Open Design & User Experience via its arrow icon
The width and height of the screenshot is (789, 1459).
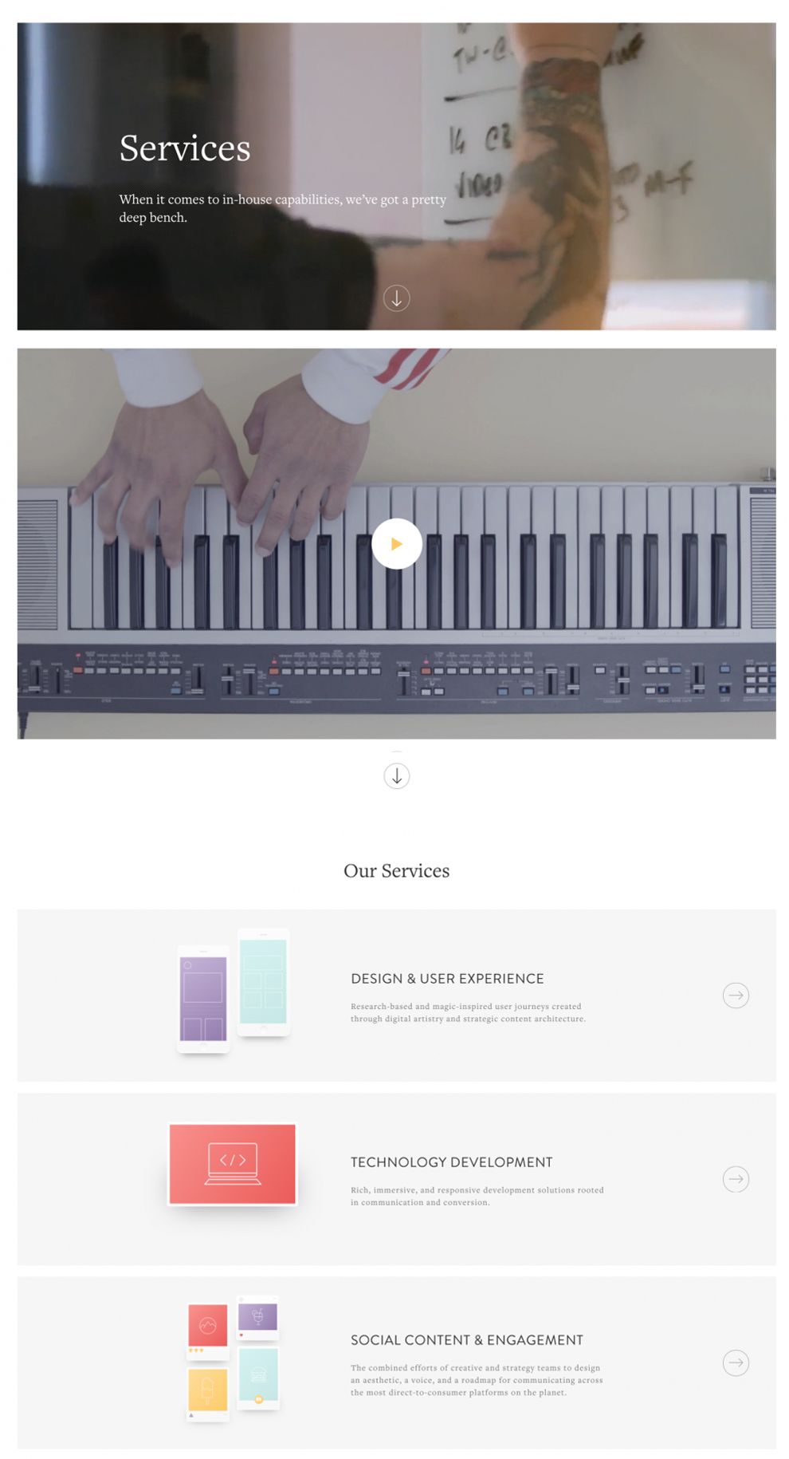[736, 996]
